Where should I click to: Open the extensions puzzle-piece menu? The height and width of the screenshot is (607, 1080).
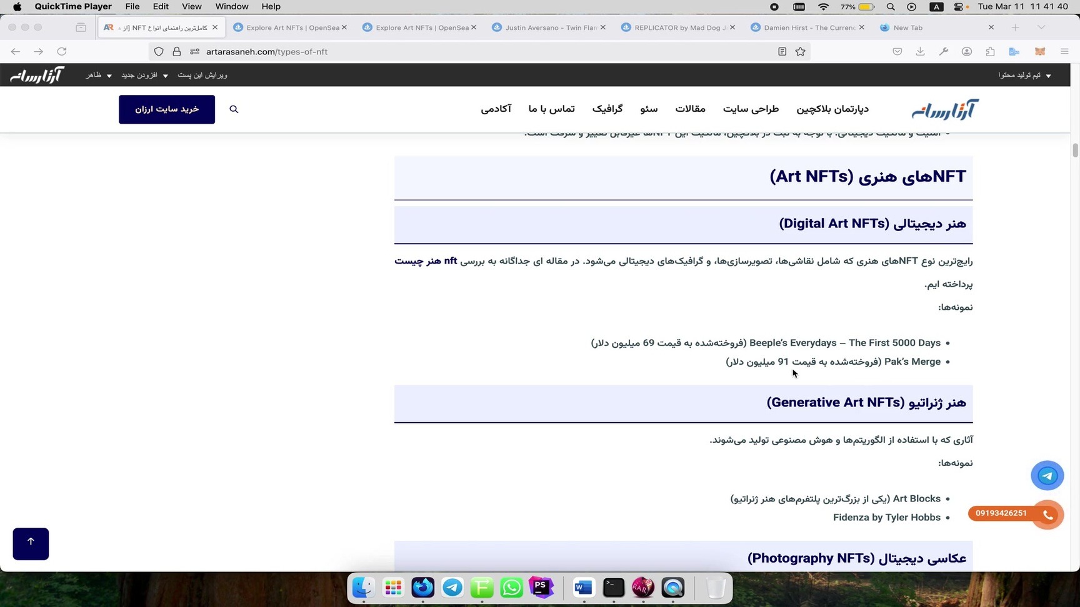pyautogui.click(x=990, y=52)
